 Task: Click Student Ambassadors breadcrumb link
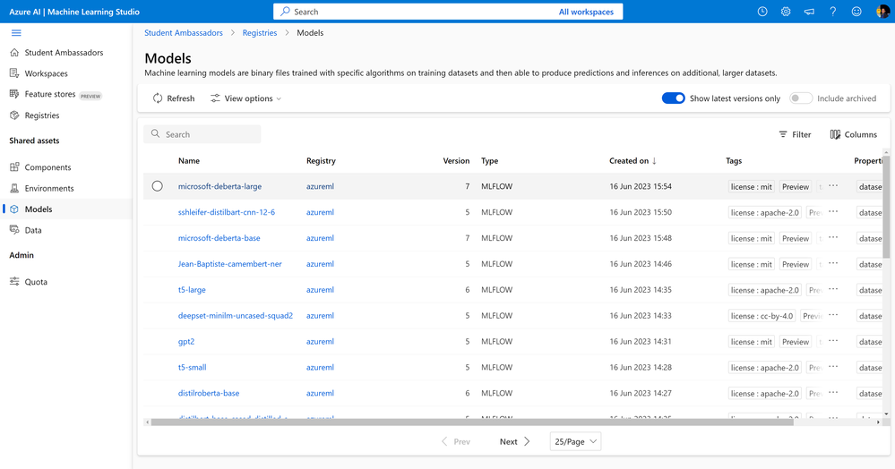point(184,33)
